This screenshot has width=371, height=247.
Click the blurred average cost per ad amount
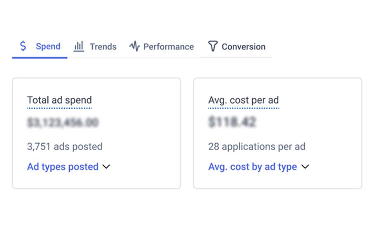tap(232, 122)
